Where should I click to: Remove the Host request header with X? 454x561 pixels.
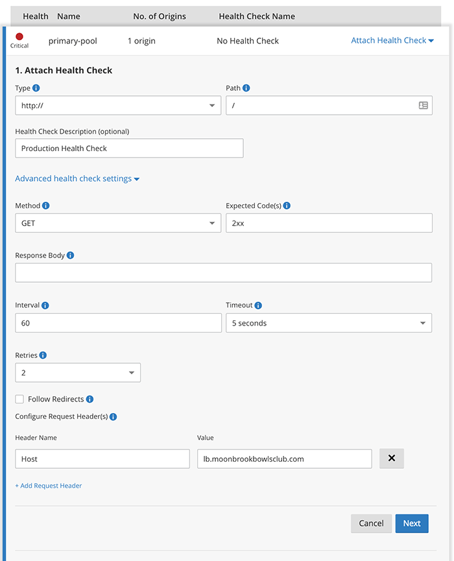coord(391,459)
